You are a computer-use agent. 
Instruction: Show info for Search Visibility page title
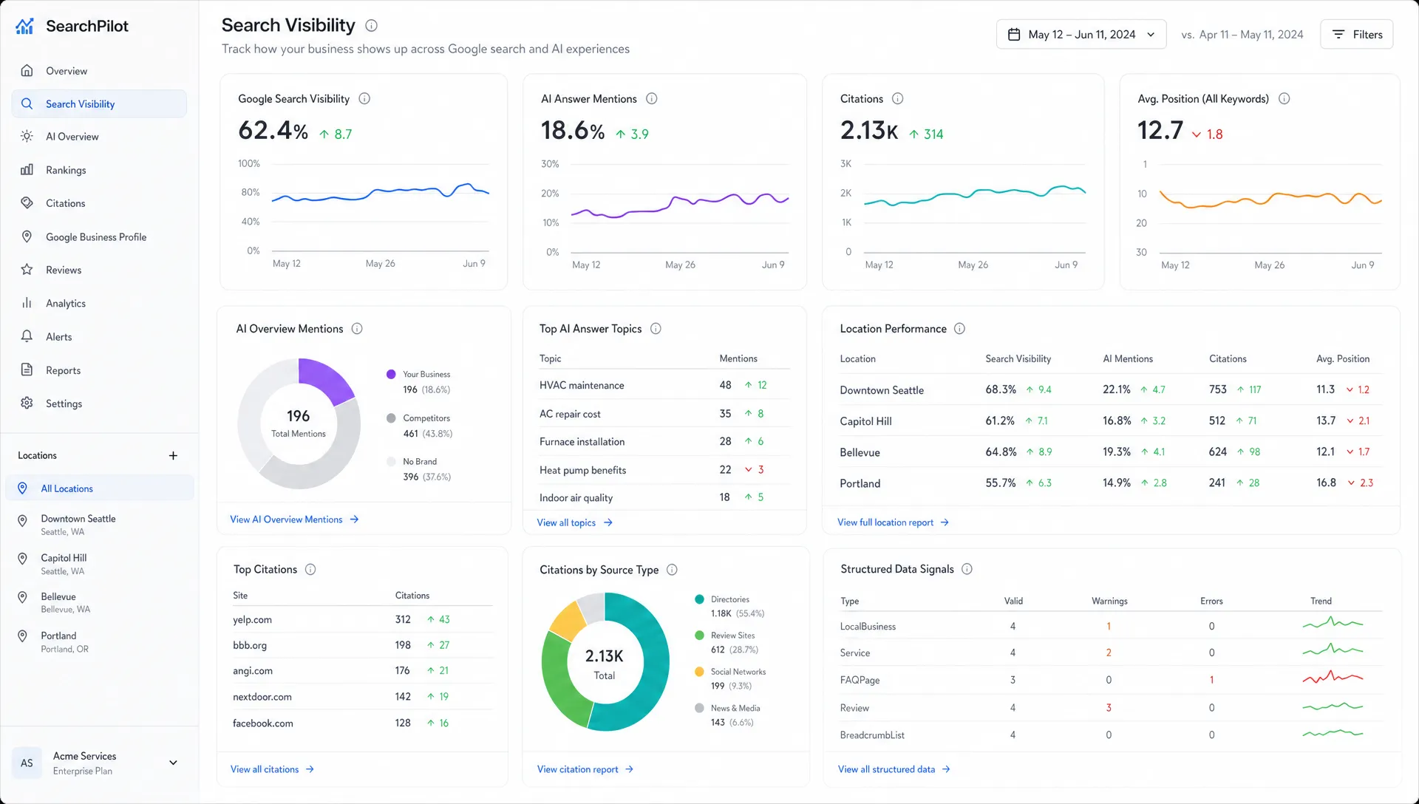(372, 26)
